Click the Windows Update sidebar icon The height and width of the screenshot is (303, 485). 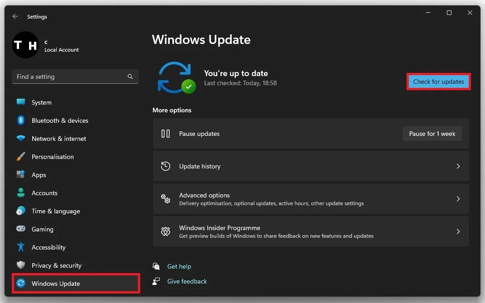point(21,283)
